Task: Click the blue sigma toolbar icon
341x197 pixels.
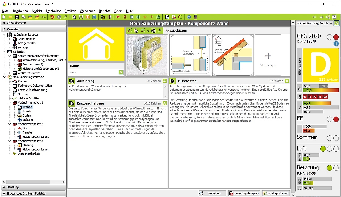Action: point(94,17)
